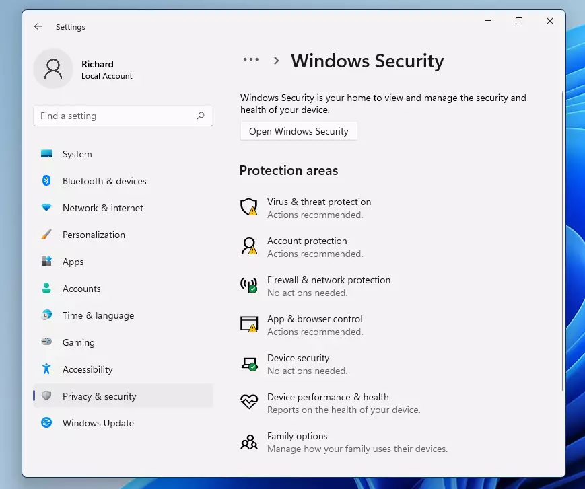Click the Account protection person warning icon

[x=249, y=246]
